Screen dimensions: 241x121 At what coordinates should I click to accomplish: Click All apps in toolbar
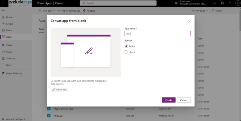coord(89,11)
